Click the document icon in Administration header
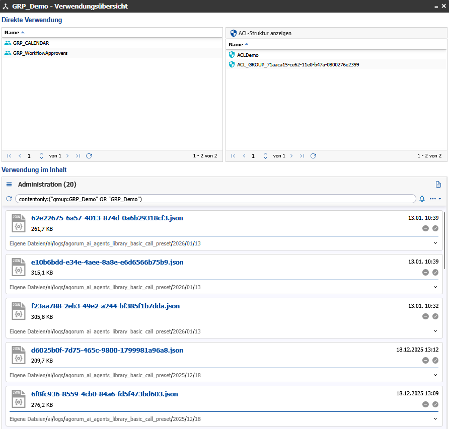Screen dimensions: 449x429 [438, 185]
